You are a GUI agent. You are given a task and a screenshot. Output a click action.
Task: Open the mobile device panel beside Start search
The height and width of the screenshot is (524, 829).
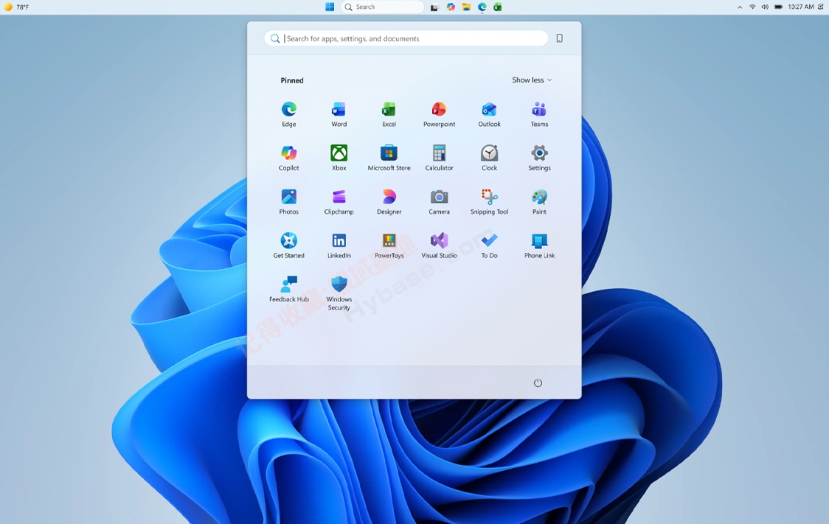point(559,38)
